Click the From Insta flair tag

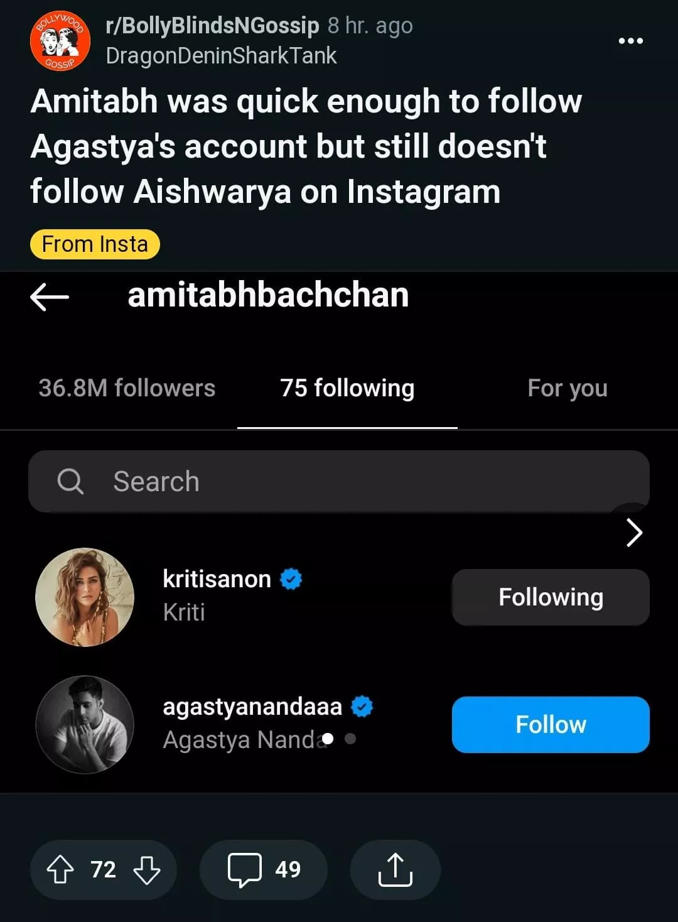(x=95, y=244)
